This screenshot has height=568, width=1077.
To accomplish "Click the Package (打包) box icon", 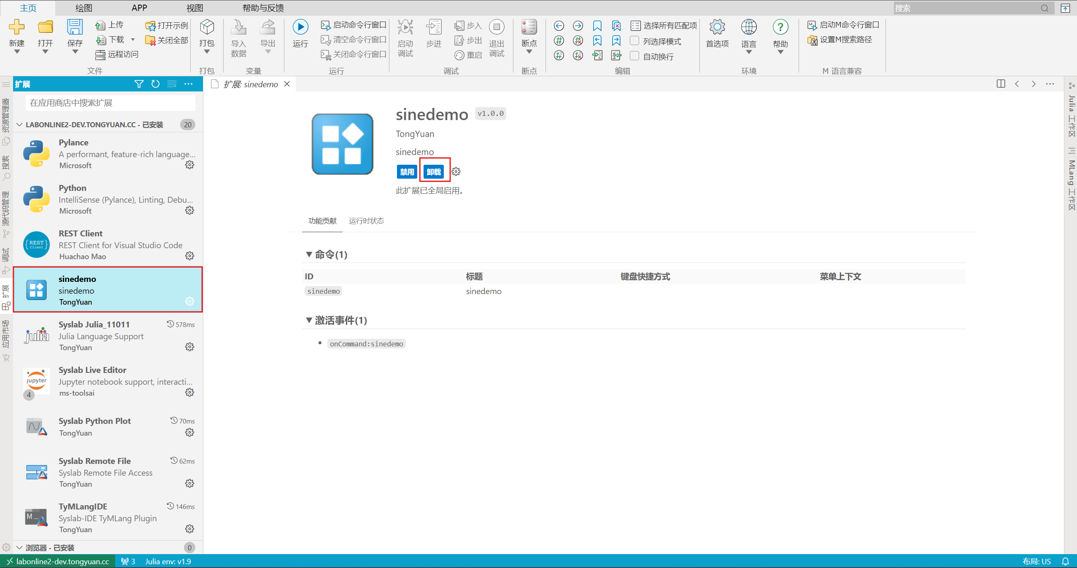I will click(207, 27).
